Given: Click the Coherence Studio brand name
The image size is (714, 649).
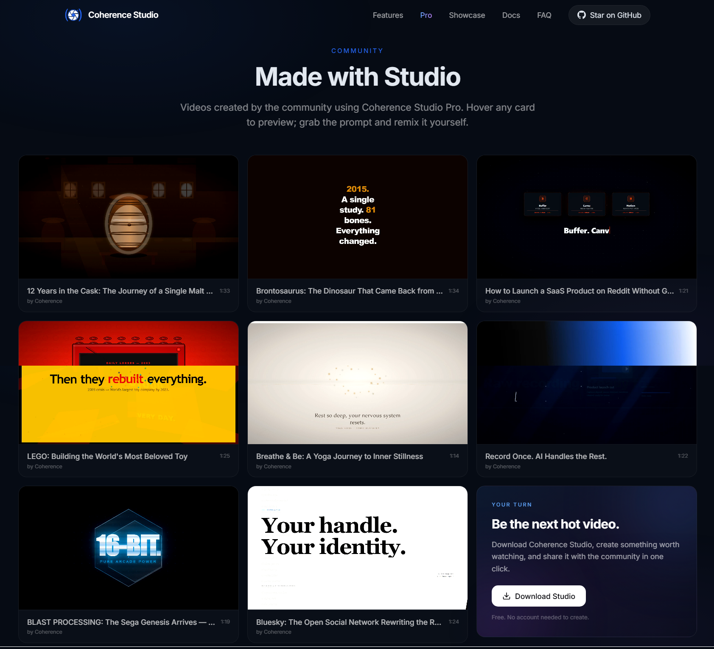Looking at the screenshot, I should pyautogui.click(x=123, y=15).
